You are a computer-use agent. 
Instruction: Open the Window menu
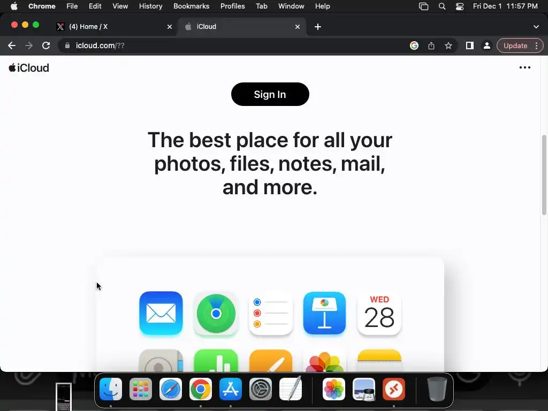[x=291, y=6]
